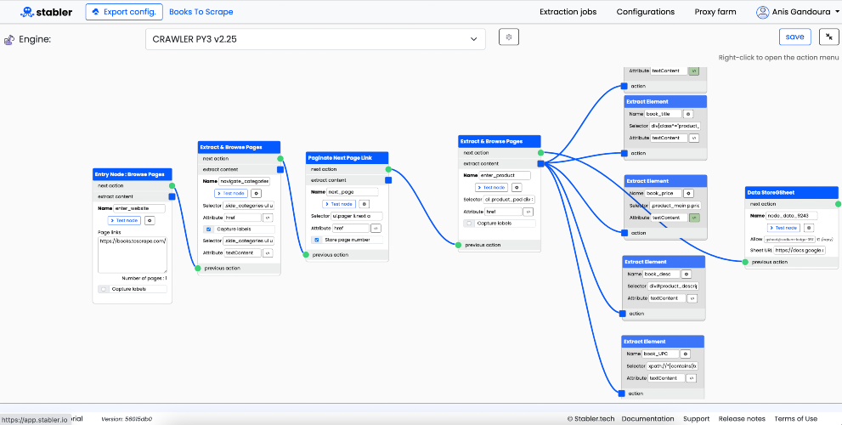Open the Configurations menu item

tap(646, 11)
